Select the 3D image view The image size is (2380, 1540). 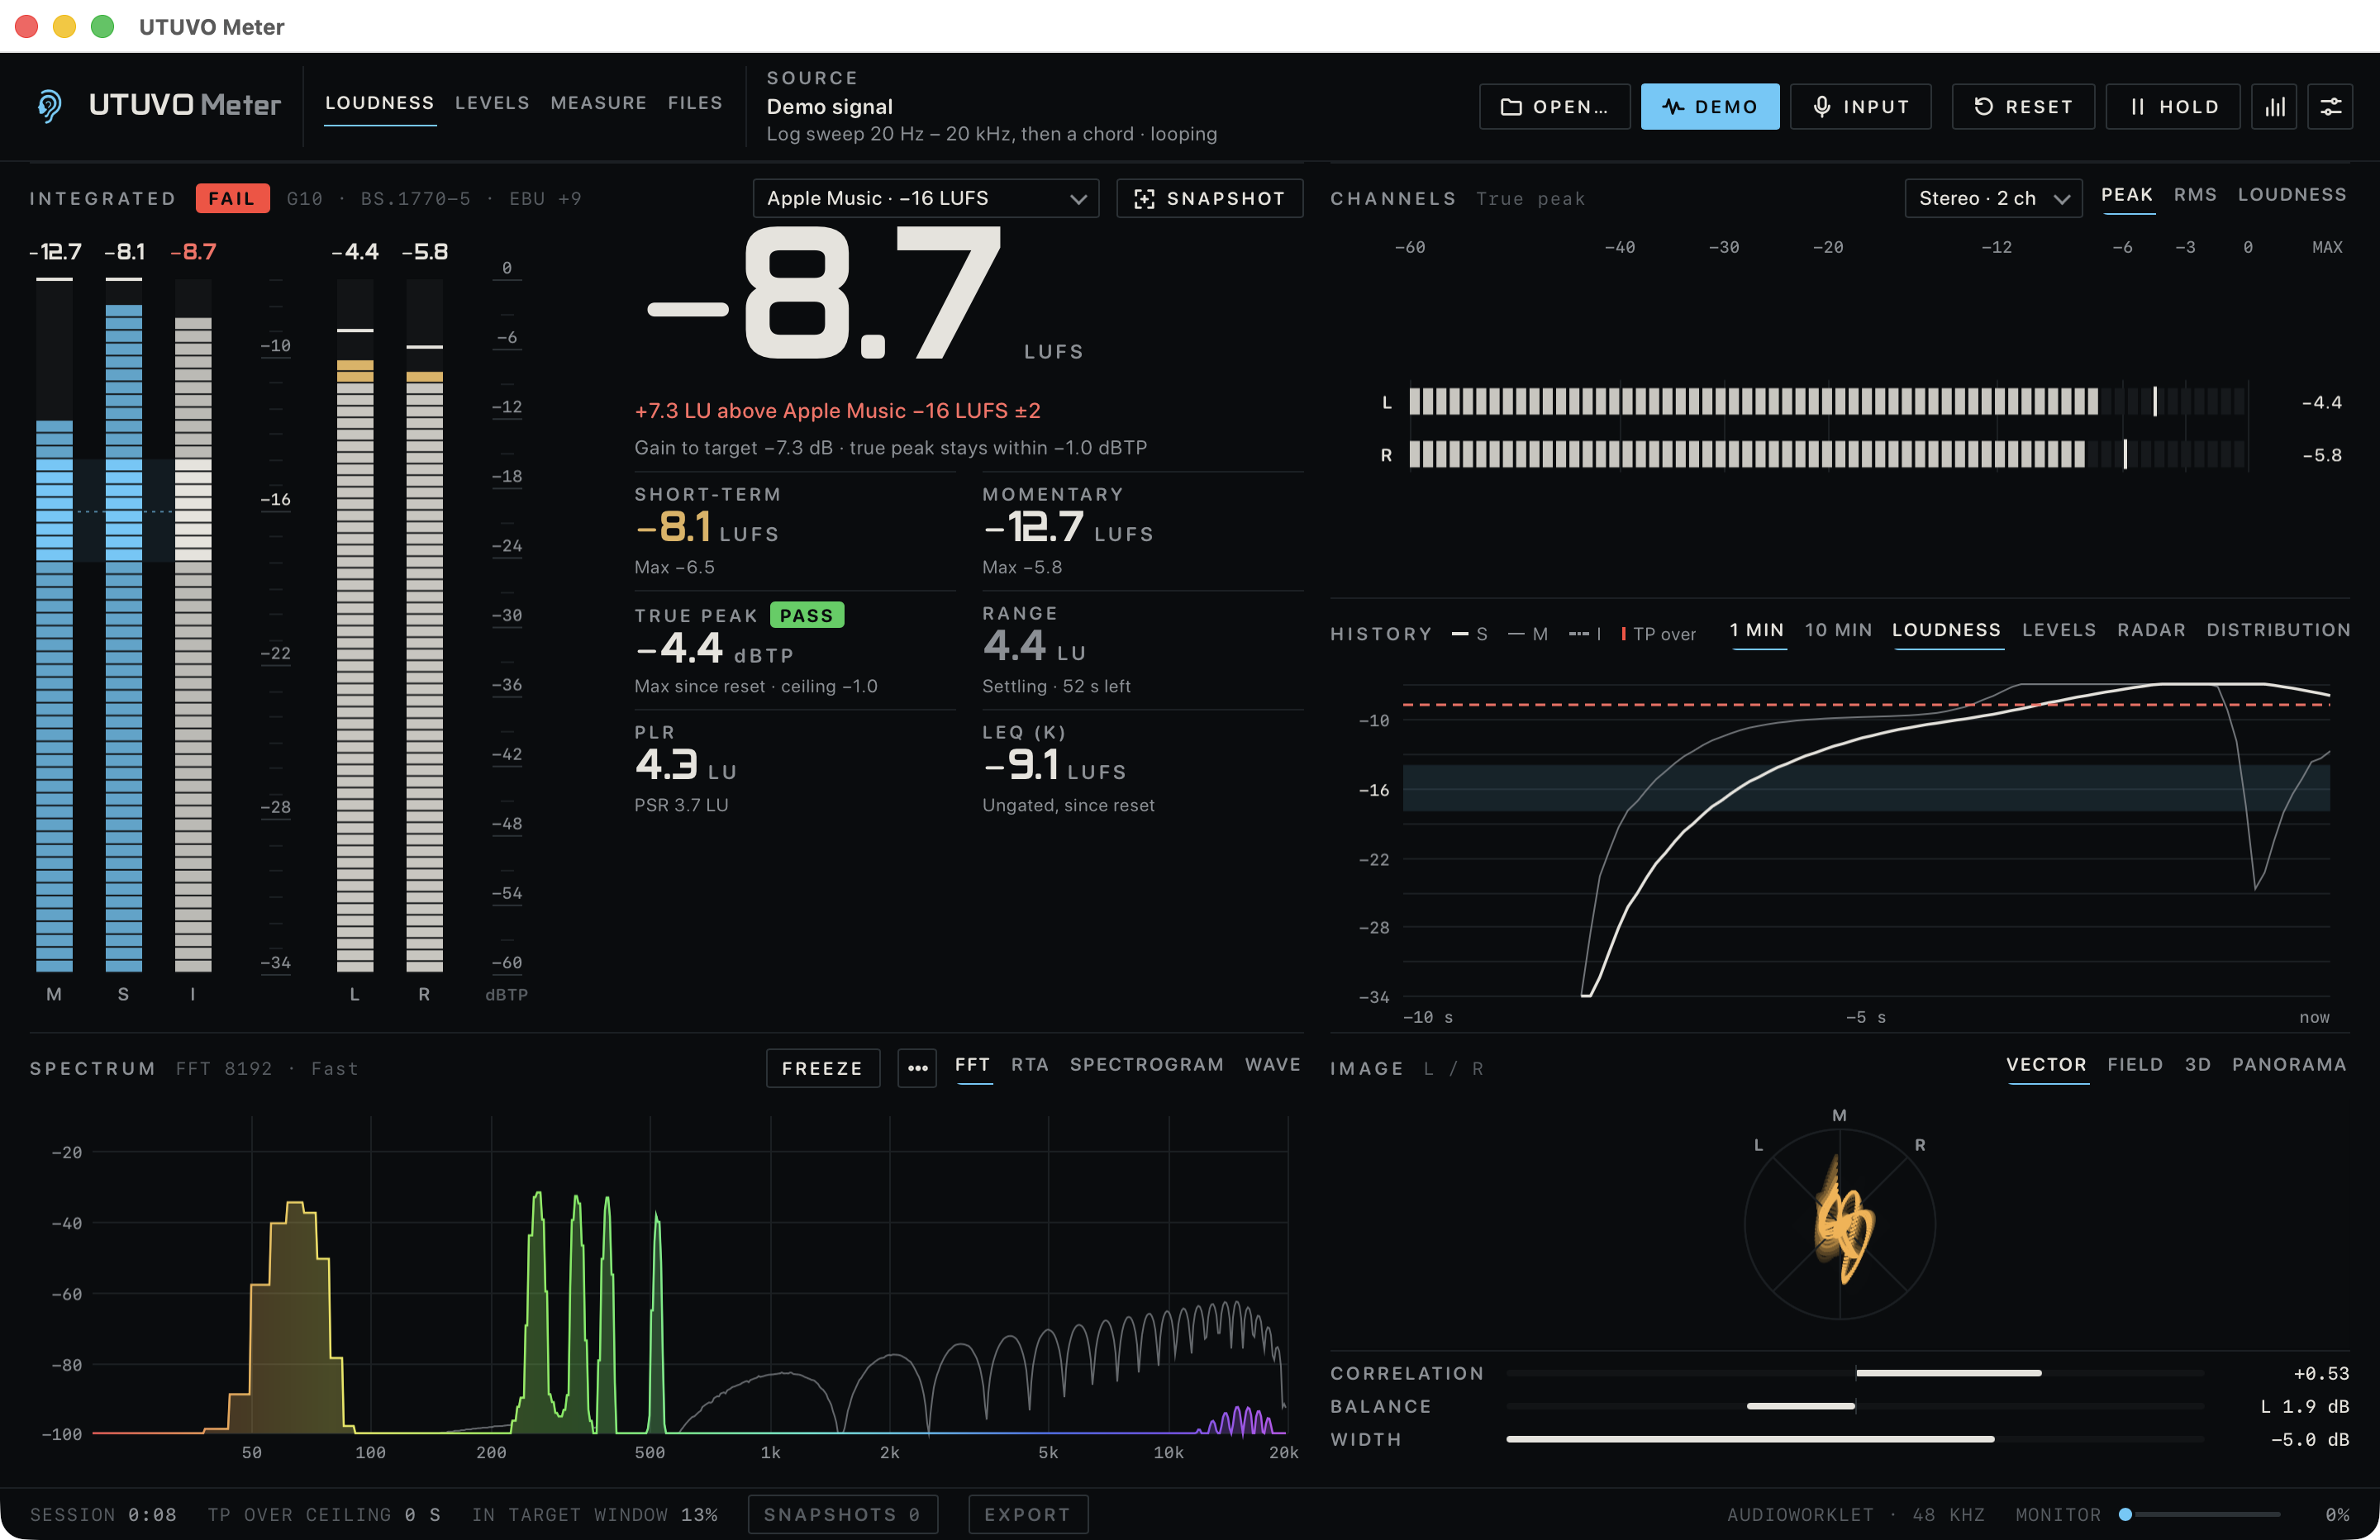tap(2198, 1065)
